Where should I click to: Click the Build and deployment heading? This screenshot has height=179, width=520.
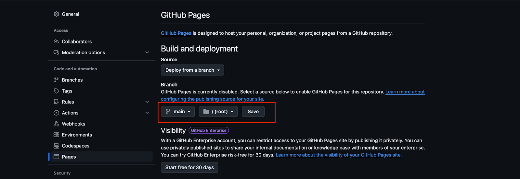coord(199,49)
